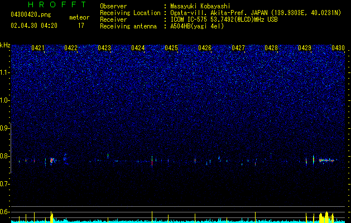The height and width of the screenshot is (223, 351).
Task: Click the 0430 time marker
Action: (x=338, y=48)
